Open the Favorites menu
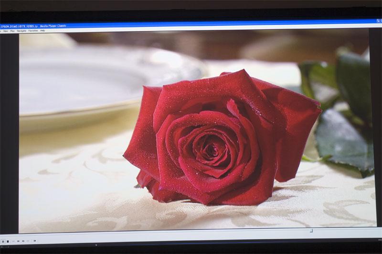This screenshot has width=382, height=254. 33,31
